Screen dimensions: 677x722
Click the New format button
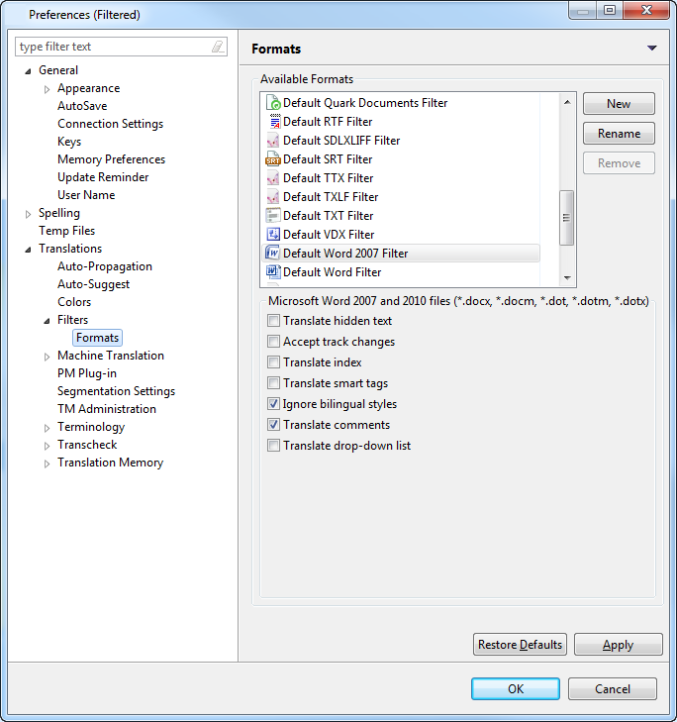tap(619, 104)
